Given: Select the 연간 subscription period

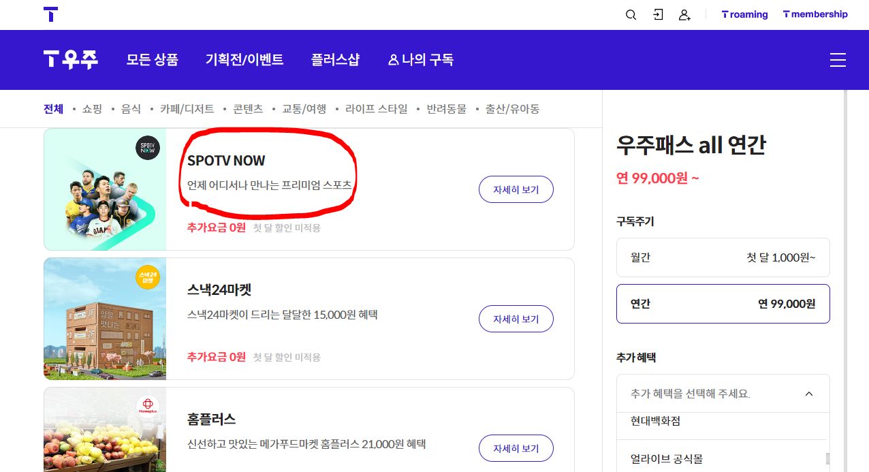Looking at the screenshot, I should 723,304.
